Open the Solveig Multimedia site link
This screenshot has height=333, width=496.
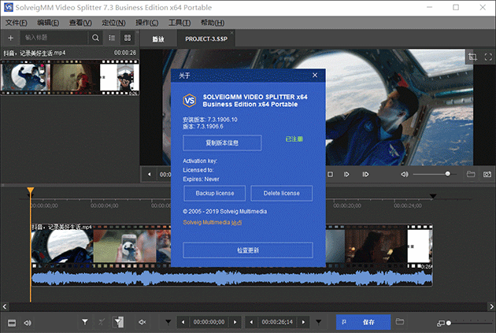[213, 223]
